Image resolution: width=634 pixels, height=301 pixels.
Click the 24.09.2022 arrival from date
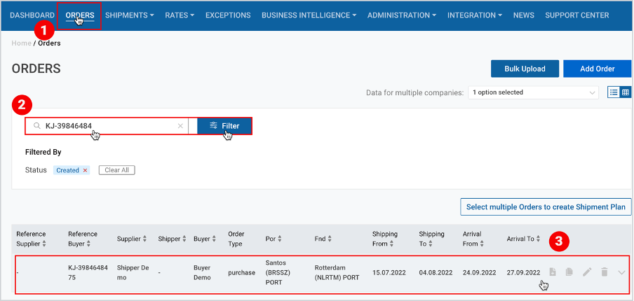tap(480, 272)
